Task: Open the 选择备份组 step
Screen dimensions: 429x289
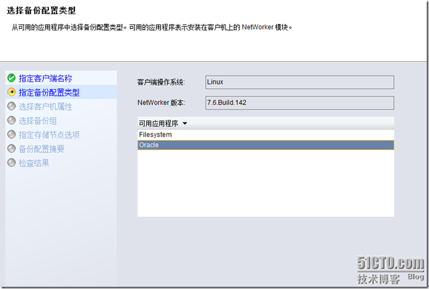Action: click(38, 120)
